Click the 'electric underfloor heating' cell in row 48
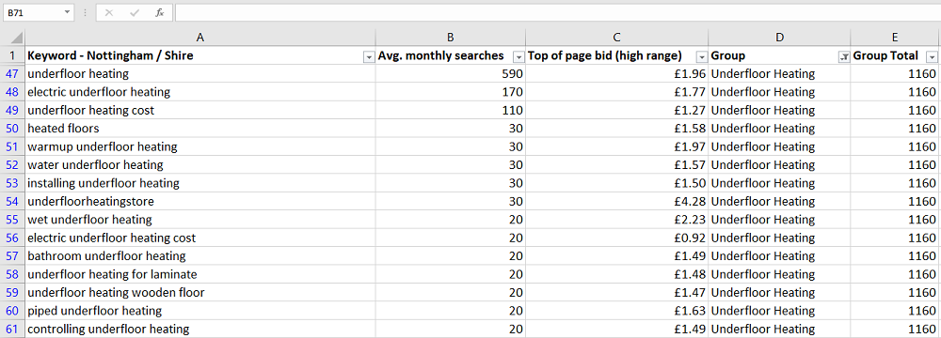941x338 pixels. [200, 92]
